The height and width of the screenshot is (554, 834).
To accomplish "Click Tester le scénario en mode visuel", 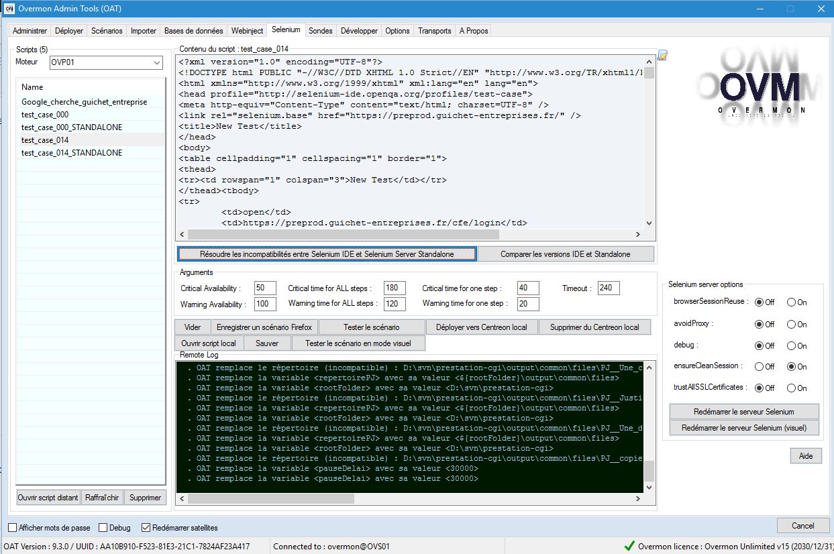I will pyautogui.click(x=358, y=343).
